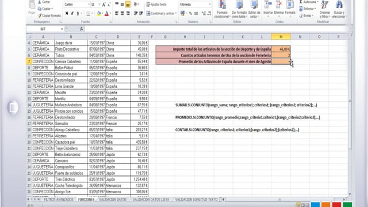Image resolution: width=368 pixels, height=207 pixels.
Task: Open the Fuente dialog launcher
Action: click(x=110, y=22)
